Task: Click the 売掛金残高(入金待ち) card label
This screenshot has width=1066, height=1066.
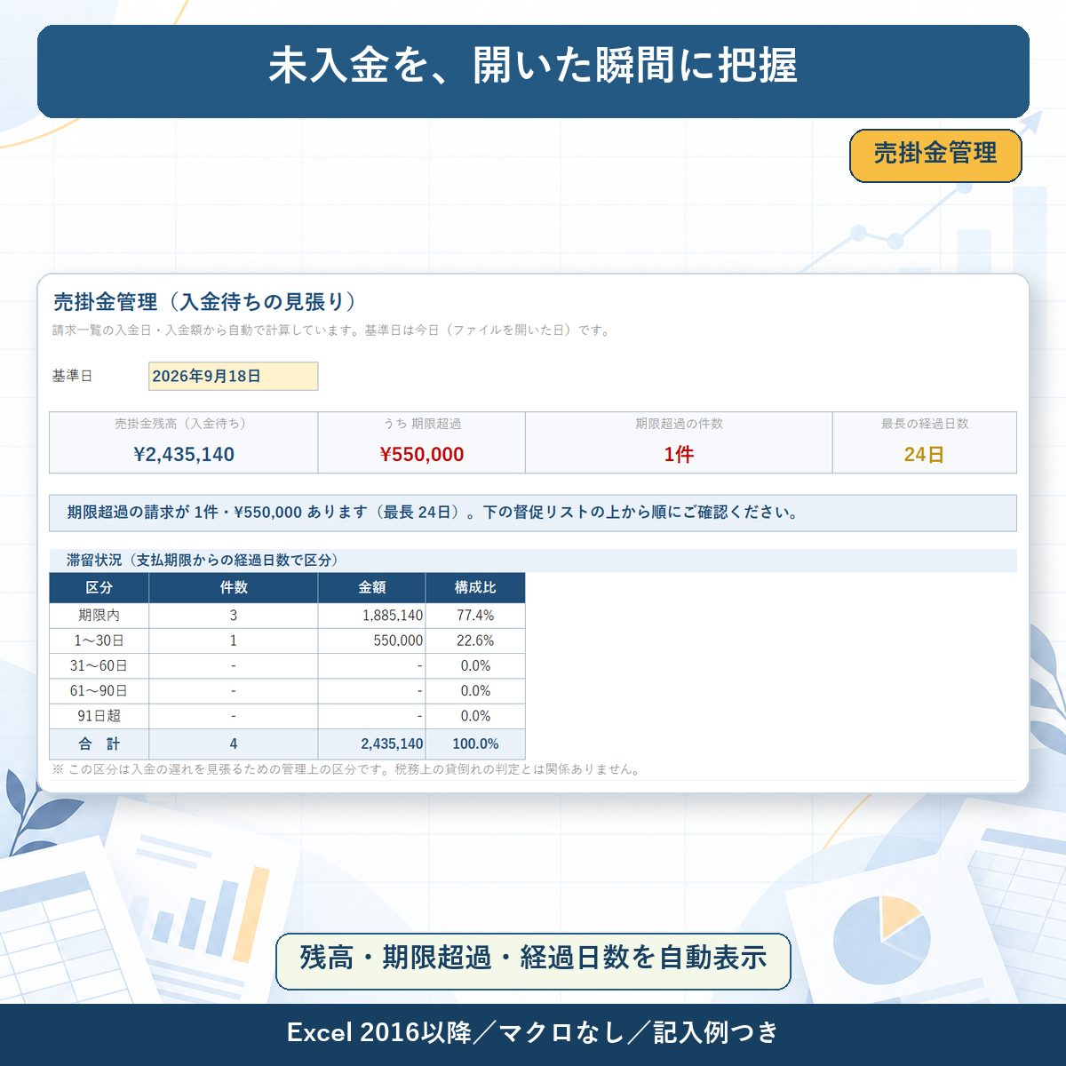Action: 184,424
